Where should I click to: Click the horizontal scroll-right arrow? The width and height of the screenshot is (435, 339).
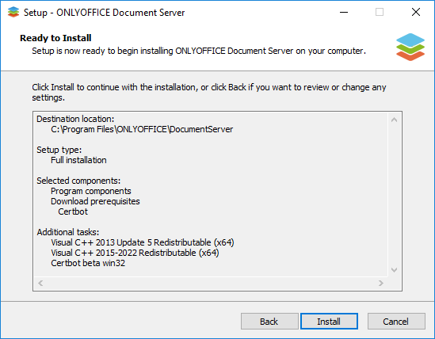coord(381,283)
